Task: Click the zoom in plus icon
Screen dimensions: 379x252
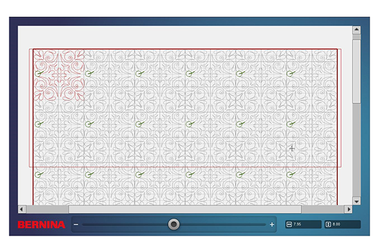Action: click(x=272, y=224)
